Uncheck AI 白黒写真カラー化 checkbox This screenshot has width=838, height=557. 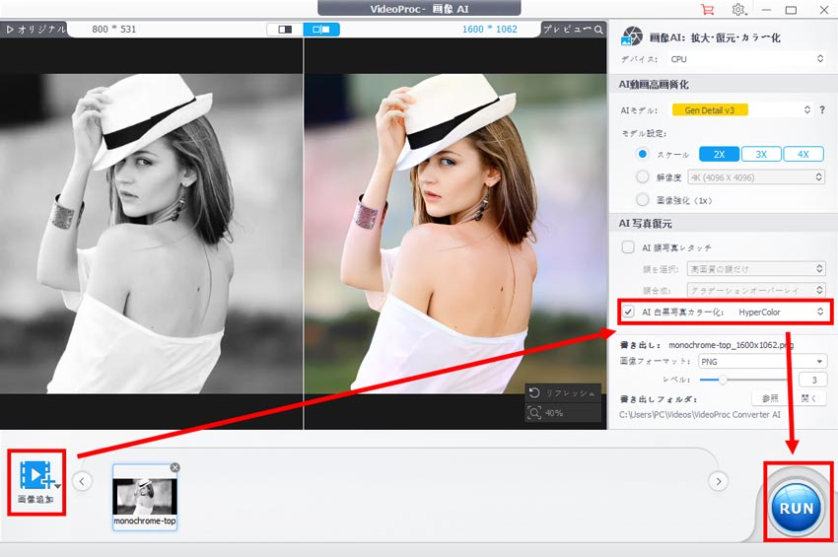point(629,312)
